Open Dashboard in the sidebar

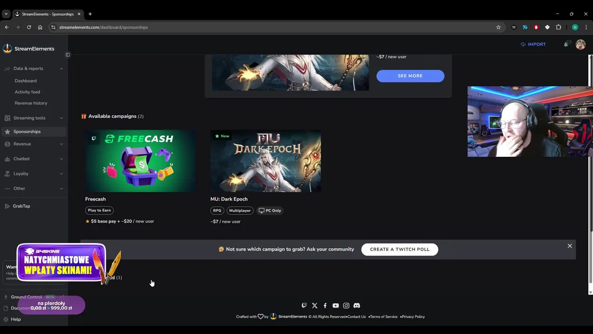point(25,81)
